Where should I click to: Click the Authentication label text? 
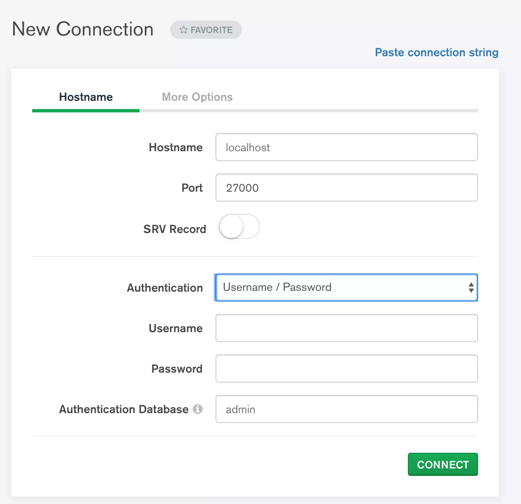click(x=165, y=288)
